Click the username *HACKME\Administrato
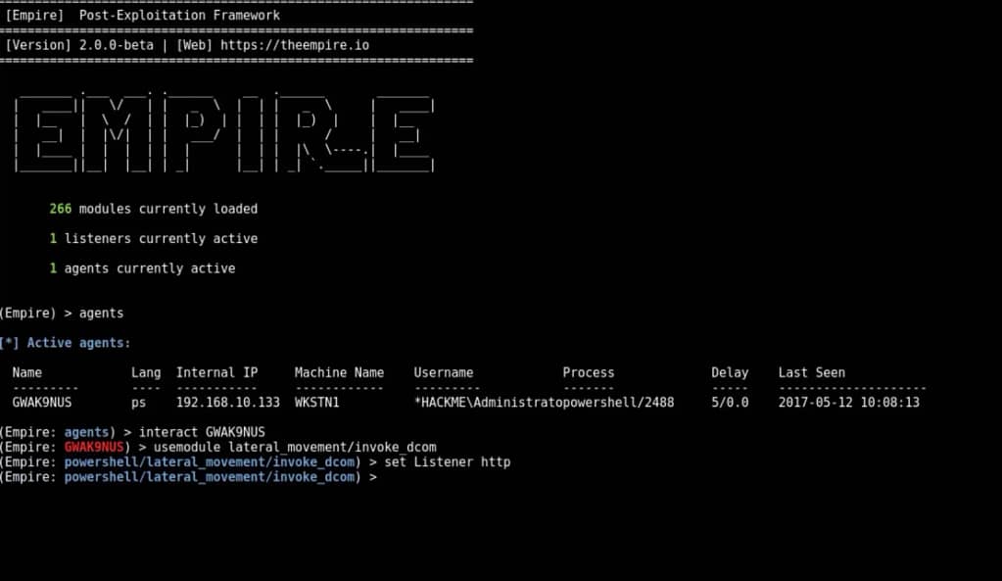Viewport: 1002px width, 581px height. click(x=488, y=403)
